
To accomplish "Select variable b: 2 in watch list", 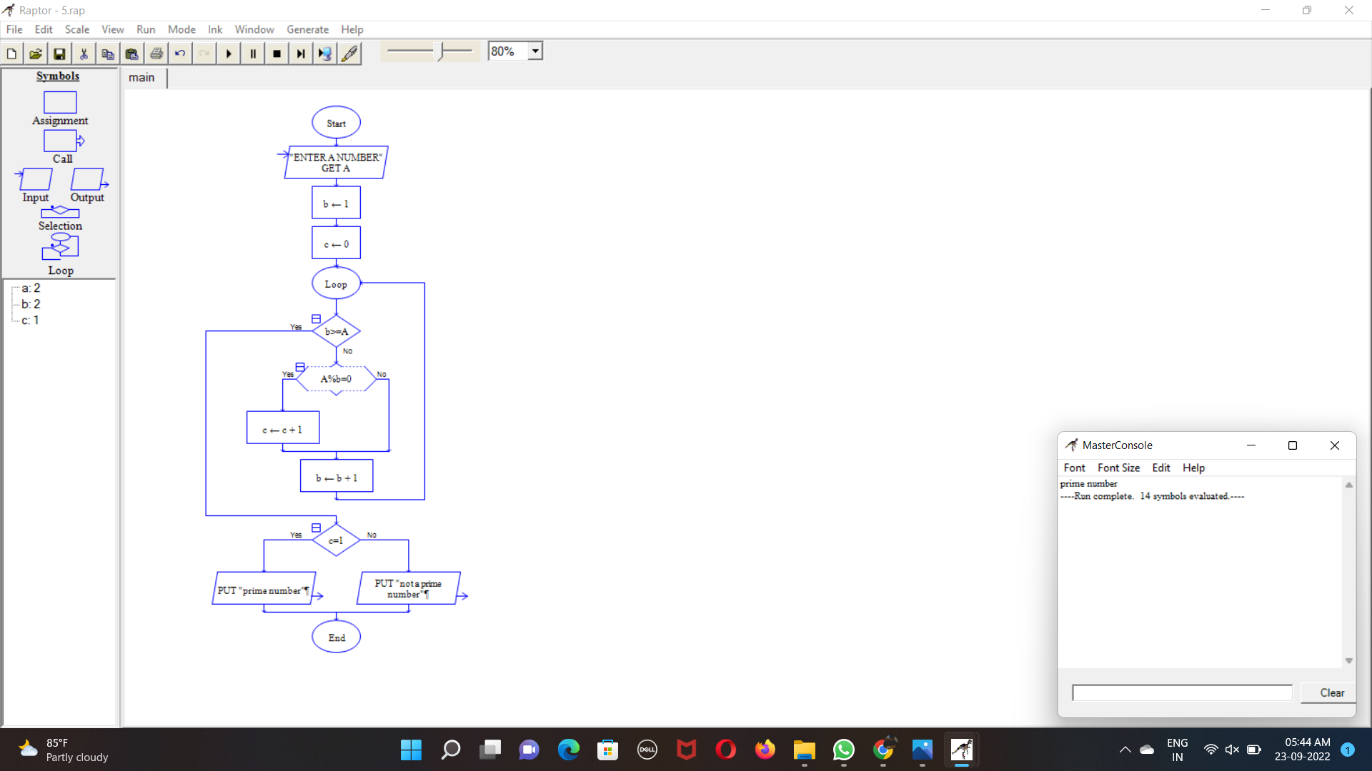I will (31, 304).
